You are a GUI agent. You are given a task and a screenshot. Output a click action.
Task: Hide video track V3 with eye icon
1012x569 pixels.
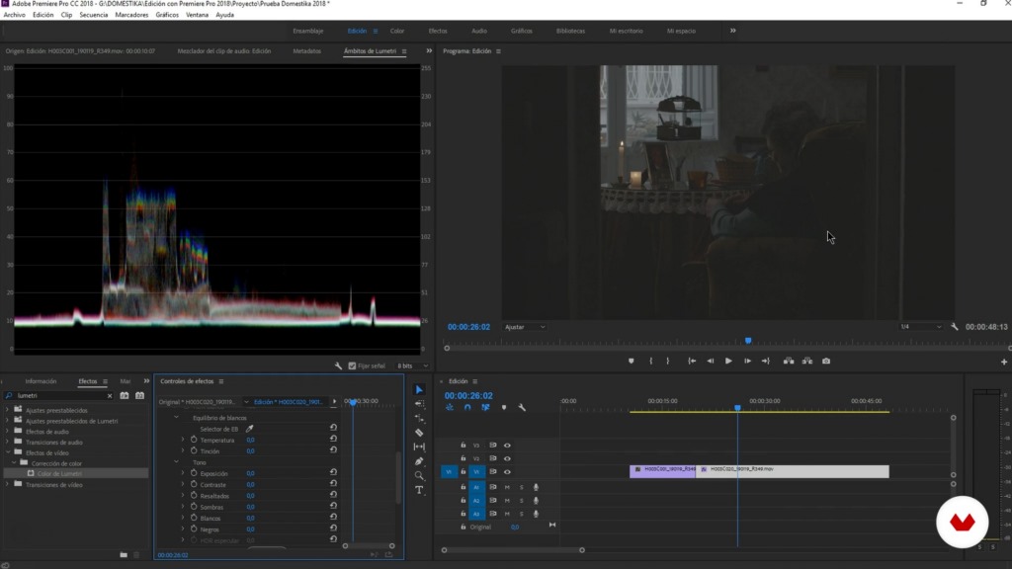[x=507, y=446]
